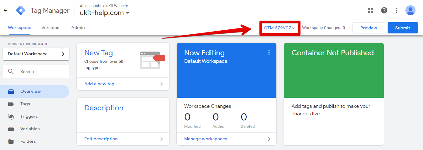This screenshot has width=423, height=150.
Task: Switch to the Versions tab
Action: point(50,27)
